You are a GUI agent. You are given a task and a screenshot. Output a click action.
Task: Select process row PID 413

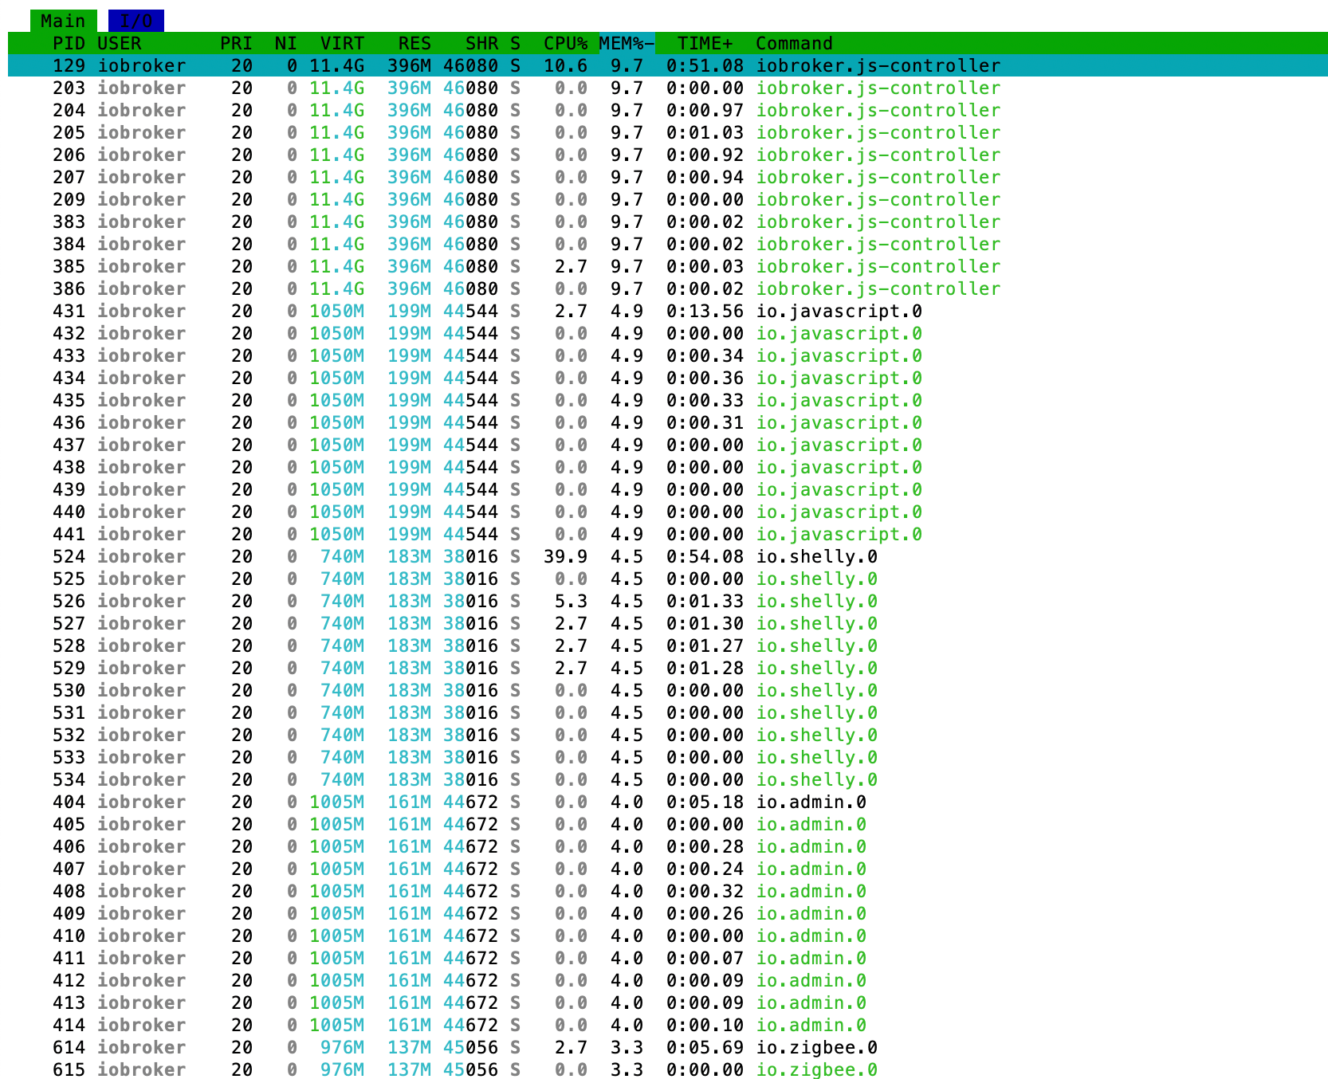[668, 1002]
